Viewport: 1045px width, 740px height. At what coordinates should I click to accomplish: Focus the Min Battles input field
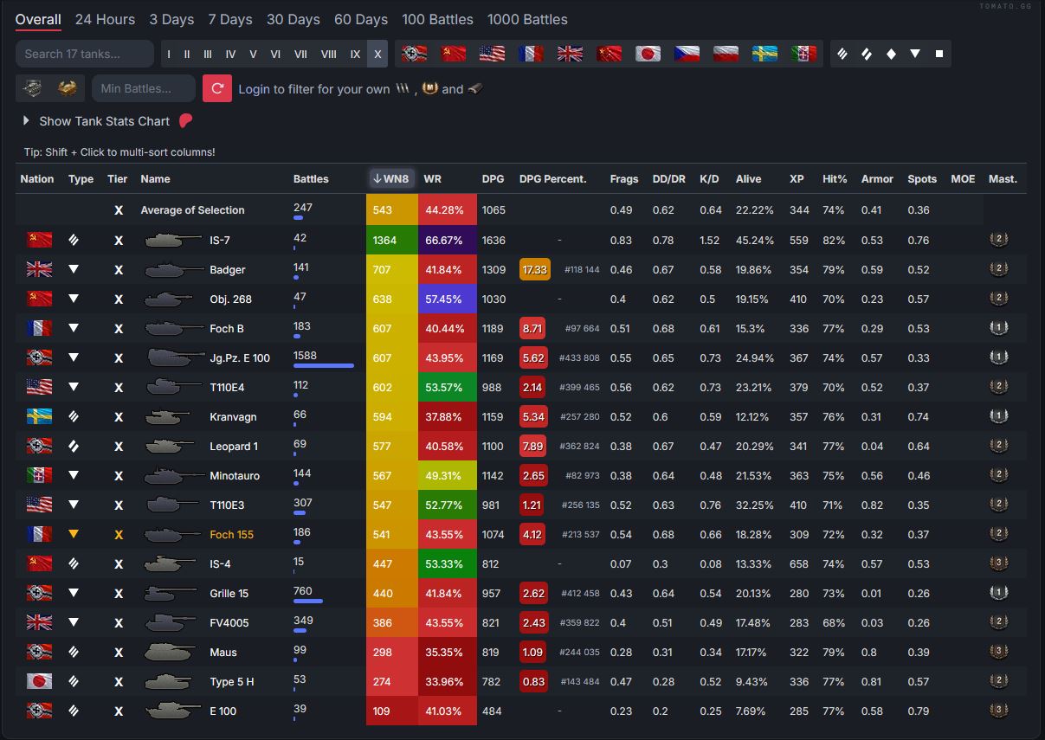click(144, 88)
